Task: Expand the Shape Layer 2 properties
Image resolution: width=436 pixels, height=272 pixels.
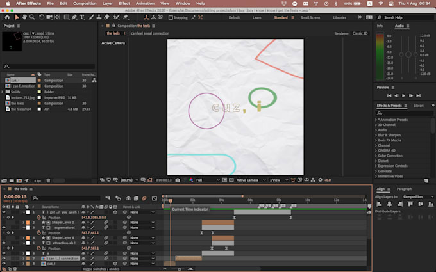Action: tap(22, 222)
